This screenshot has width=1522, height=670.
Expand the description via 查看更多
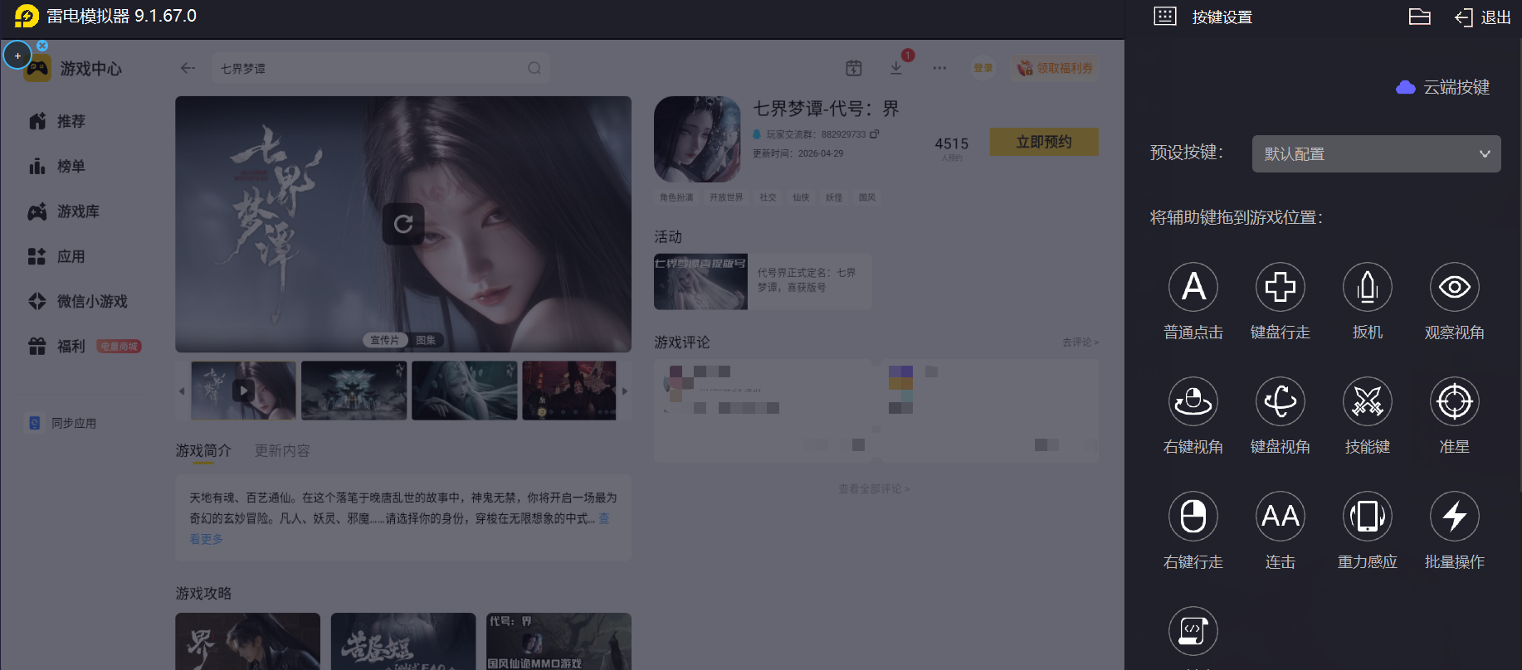(x=206, y=538)
